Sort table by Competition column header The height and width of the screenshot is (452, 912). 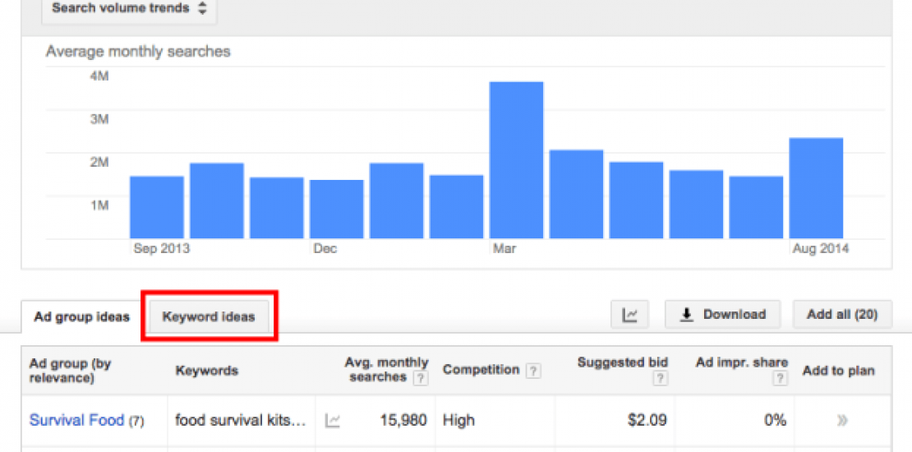[481, 371]
